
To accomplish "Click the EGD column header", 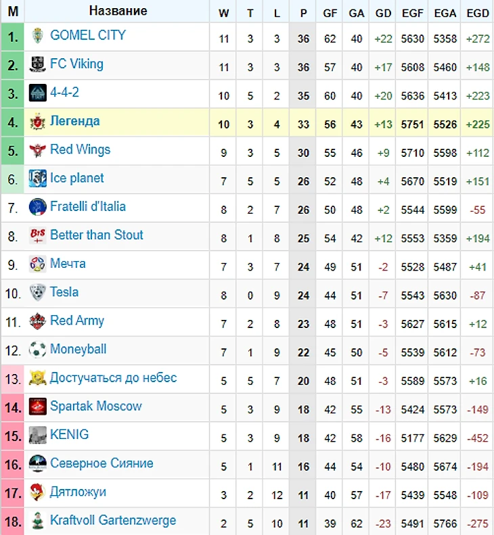I will tap(478, 13).
